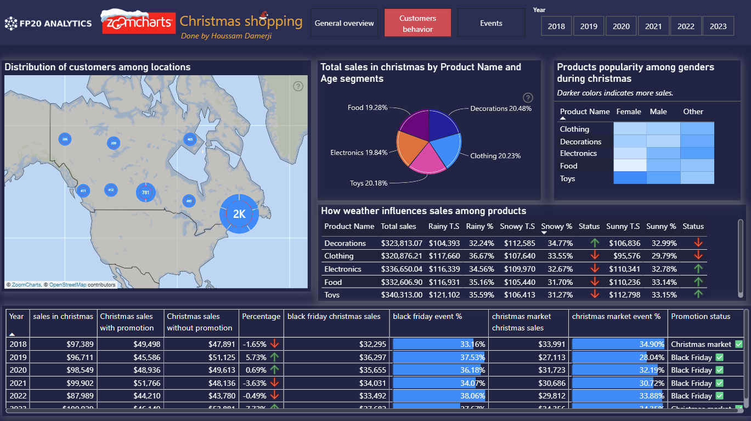
Task: Sort by Year column header arrow
Action: pyautogui.click(x=12, y=334)
